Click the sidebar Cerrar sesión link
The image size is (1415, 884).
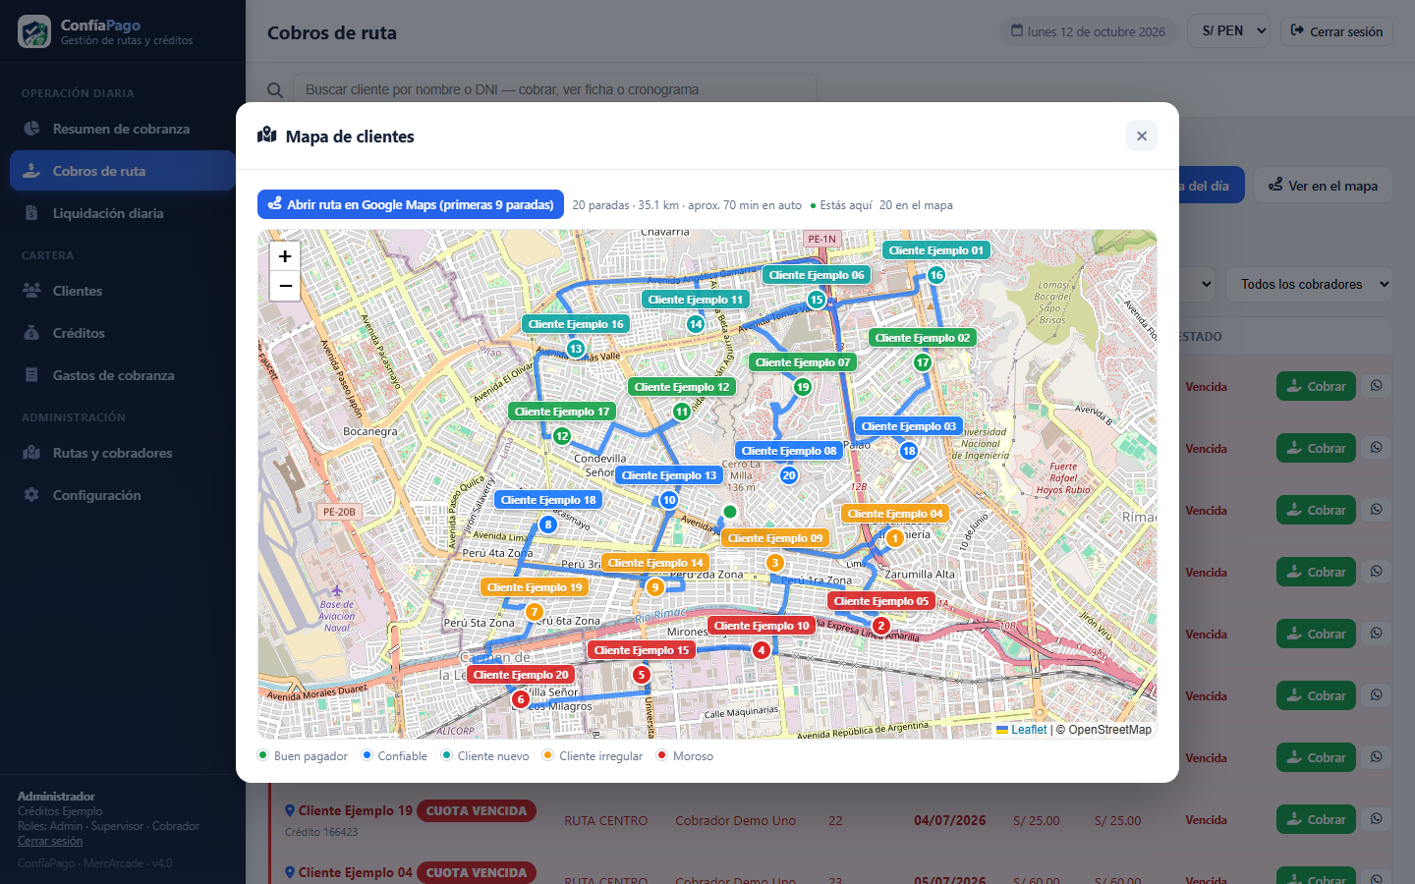coord(50,841)
